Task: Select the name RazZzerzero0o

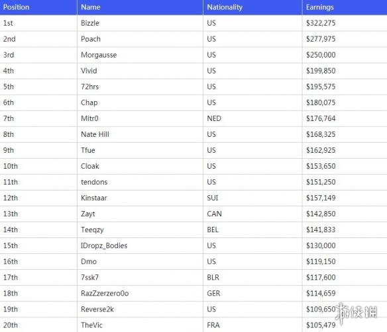Action: click(105, 294)
